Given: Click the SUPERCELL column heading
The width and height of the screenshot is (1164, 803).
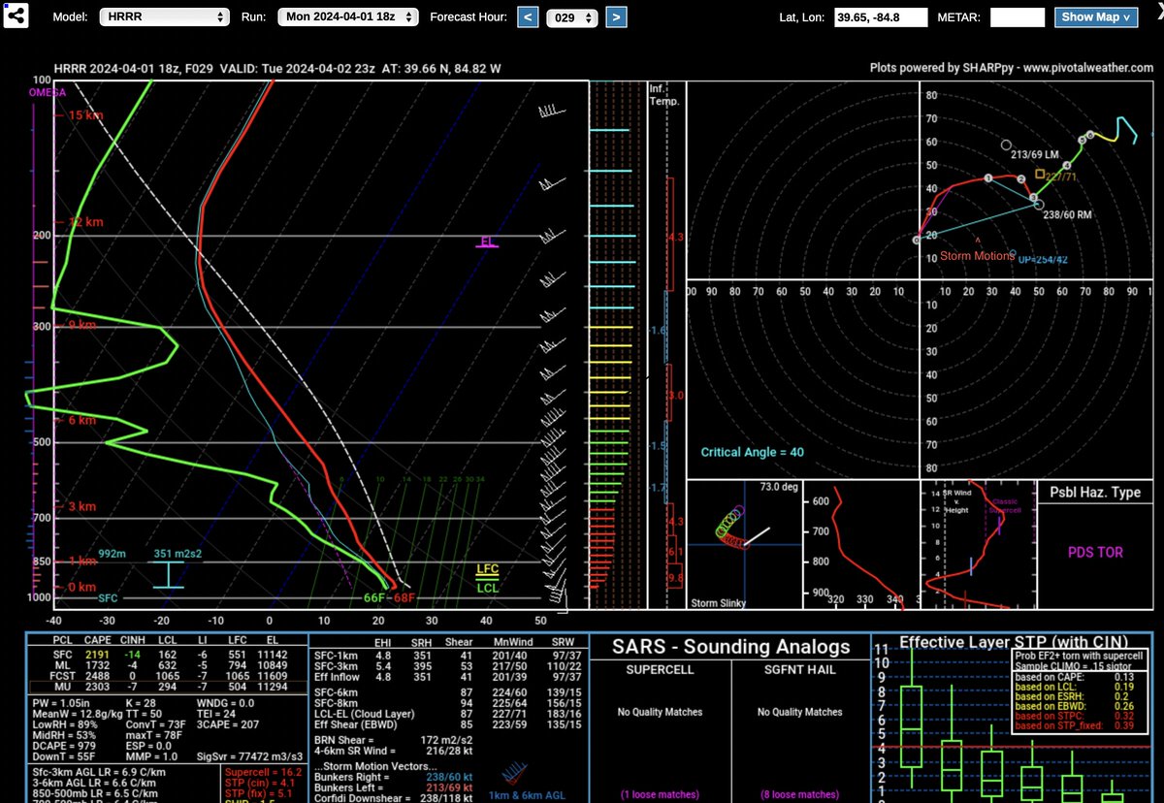Looking at the screenshot, I should tap(663, 670).
